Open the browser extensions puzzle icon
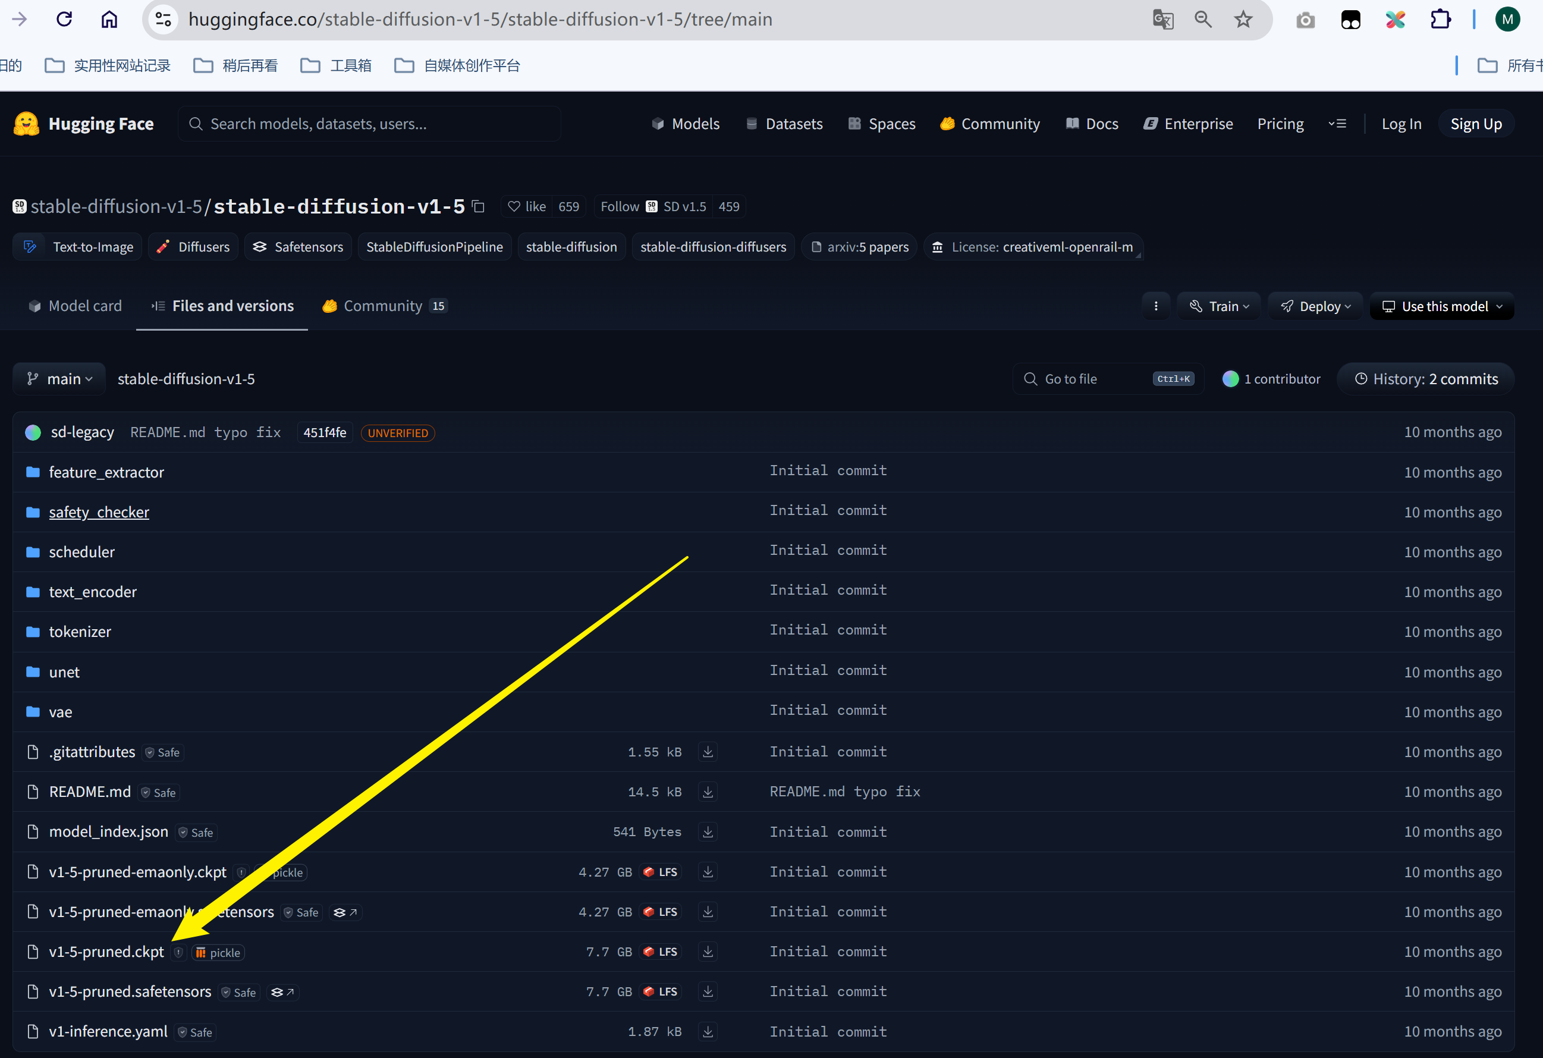The height and width of the screenshot is (1058, 1543). click(x=1440, y=19)
